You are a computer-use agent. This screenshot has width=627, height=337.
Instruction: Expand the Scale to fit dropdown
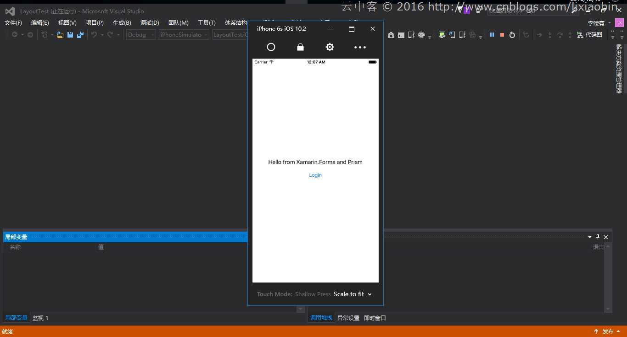click(x=353, y=294)
